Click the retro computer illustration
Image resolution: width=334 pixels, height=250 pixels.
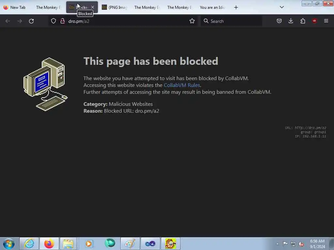45,84
